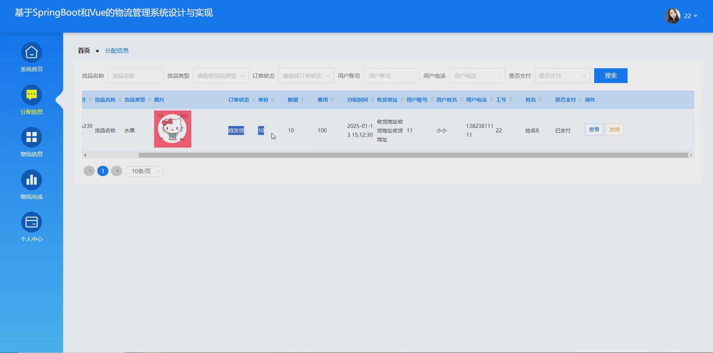The height and width of the screenshot is (353, 713).
Task: Select 分配信息 in the breadcrumb trail
Action: (117, 50)
